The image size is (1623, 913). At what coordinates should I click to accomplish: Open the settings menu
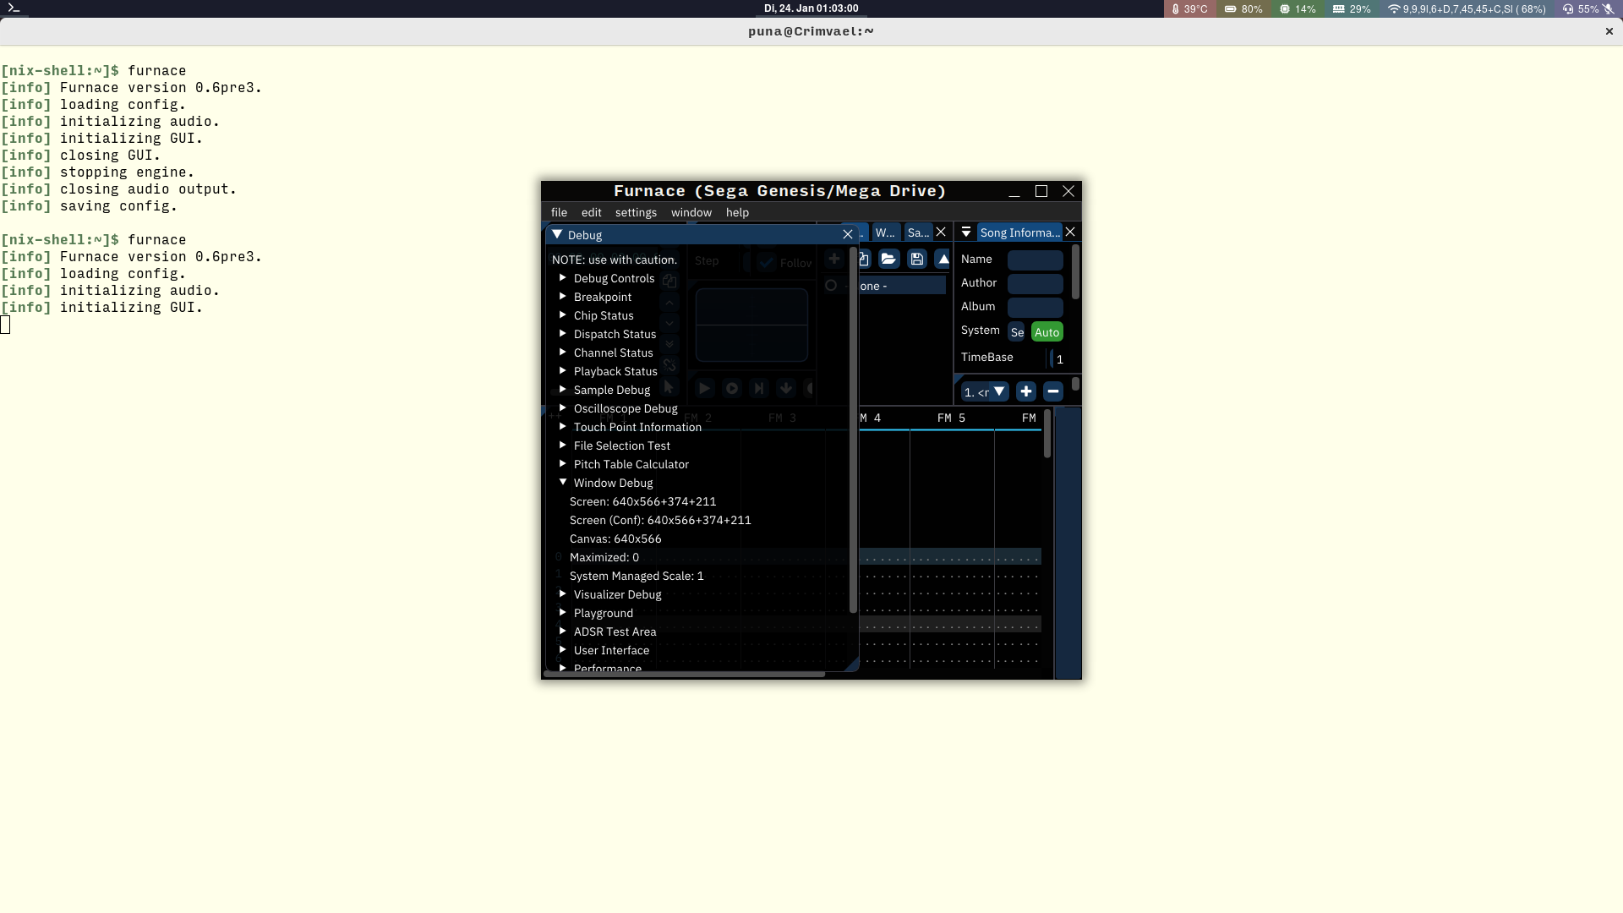coord(636,212)
